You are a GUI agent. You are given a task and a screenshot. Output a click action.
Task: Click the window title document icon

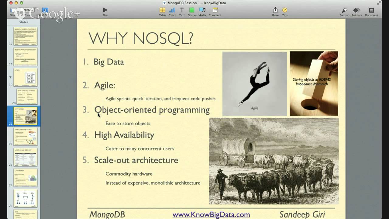164,3
